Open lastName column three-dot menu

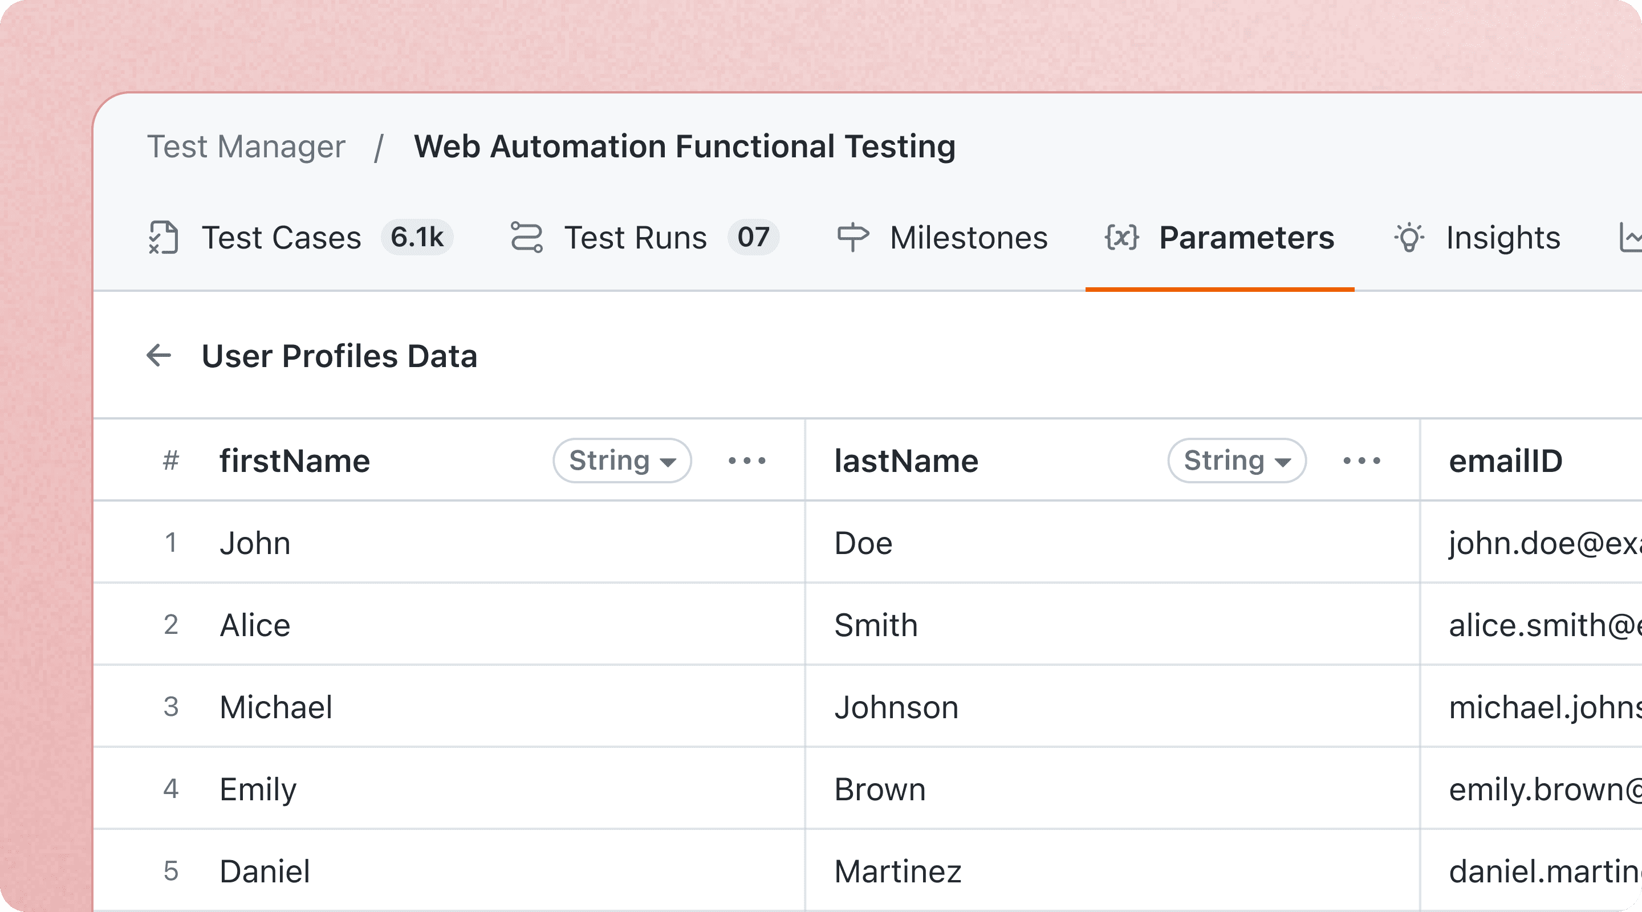(1361, 461)
